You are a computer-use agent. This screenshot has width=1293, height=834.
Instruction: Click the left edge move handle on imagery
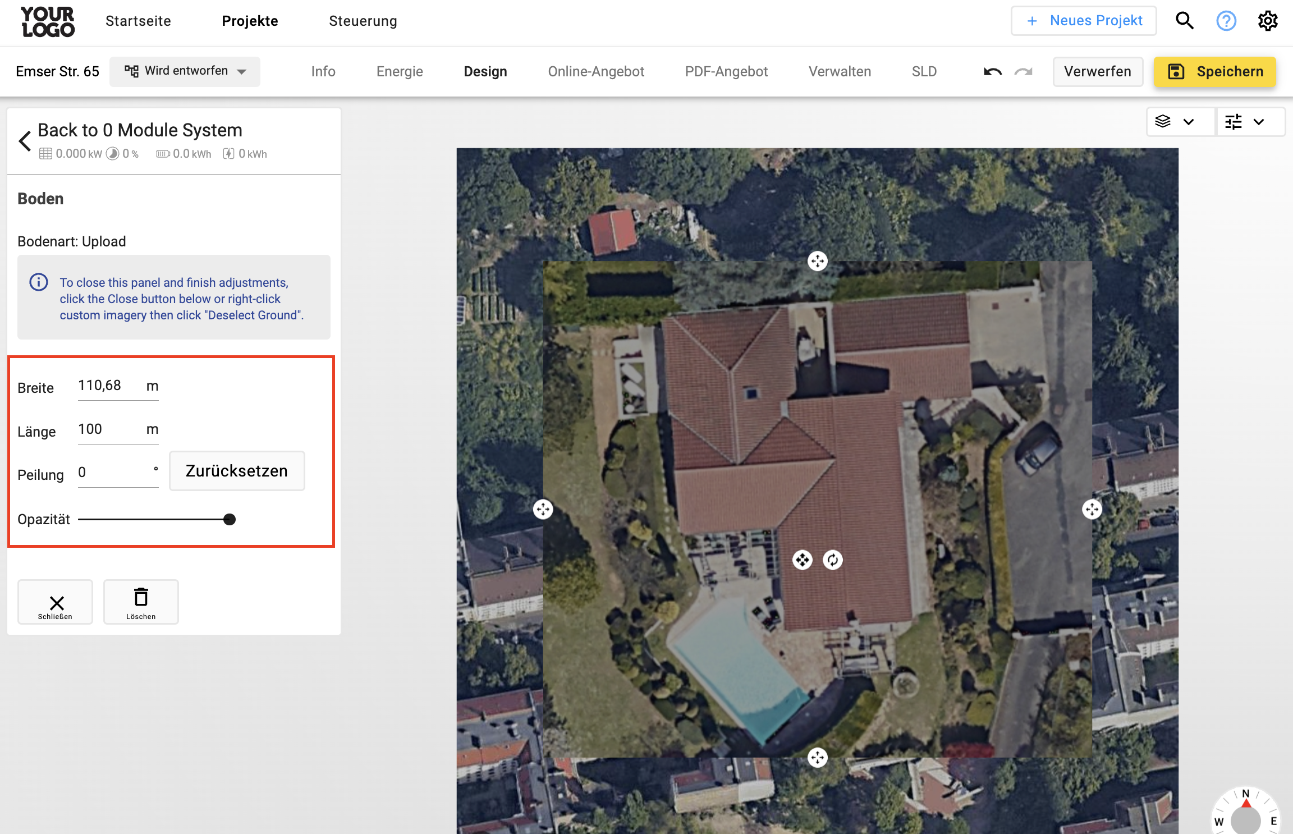tap(543, 510)
